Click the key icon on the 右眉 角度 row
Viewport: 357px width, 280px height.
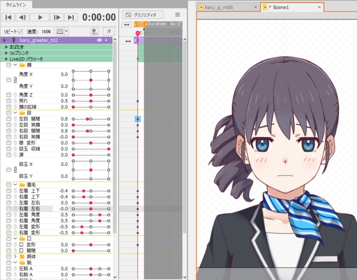point(8,221)
